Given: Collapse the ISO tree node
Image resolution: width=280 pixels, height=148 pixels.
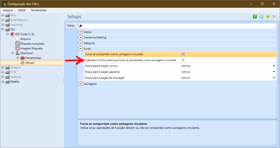Looking at the screenshot, I should pyautogui.click(x=3, y=29).
